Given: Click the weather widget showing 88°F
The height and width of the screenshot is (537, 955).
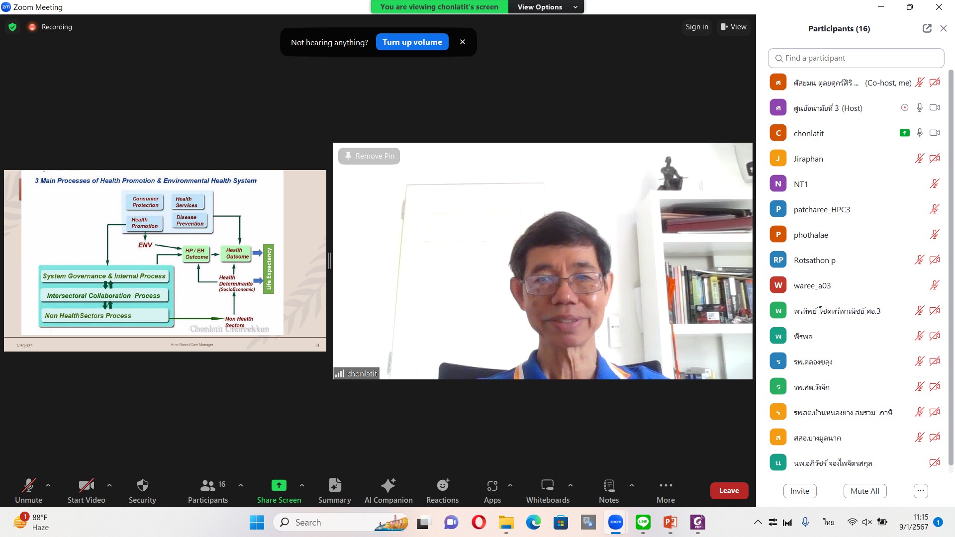Looking at the screenshot, I should [32, 522].
